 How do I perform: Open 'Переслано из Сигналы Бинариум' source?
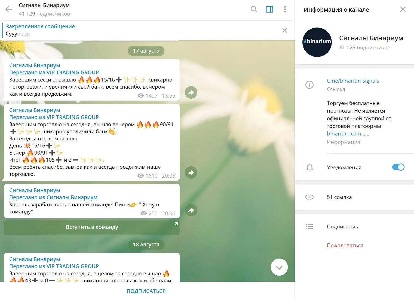click(53, 197)
